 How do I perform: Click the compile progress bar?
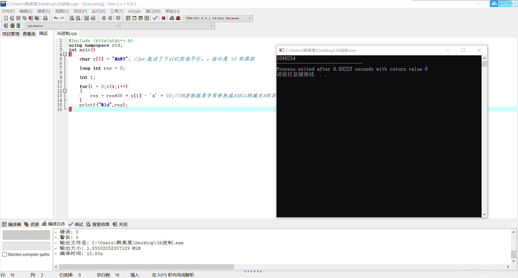click(x=26, y=246)
